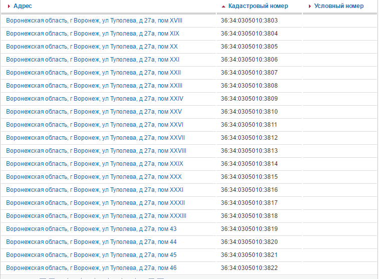Open the пом XX address link
Image resolution: width=379 pixels, height=279 pixels.
tap(92, 47)
